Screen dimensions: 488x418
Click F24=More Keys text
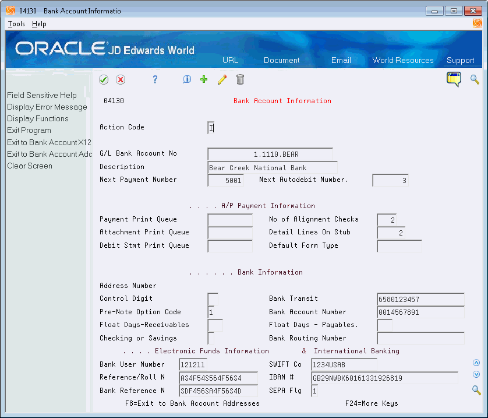tap(372, 403)
